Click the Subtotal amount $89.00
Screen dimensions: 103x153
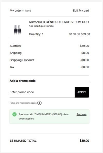84,46
